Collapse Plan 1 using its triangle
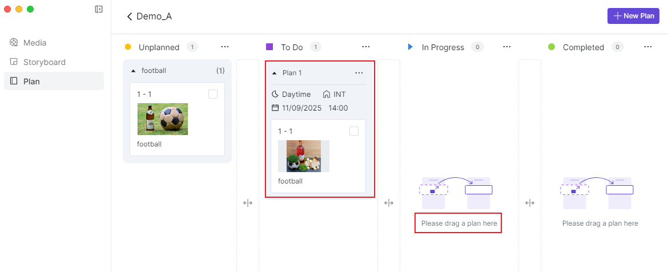Screen dimensions: 668x273 click(x=275, y=73)
